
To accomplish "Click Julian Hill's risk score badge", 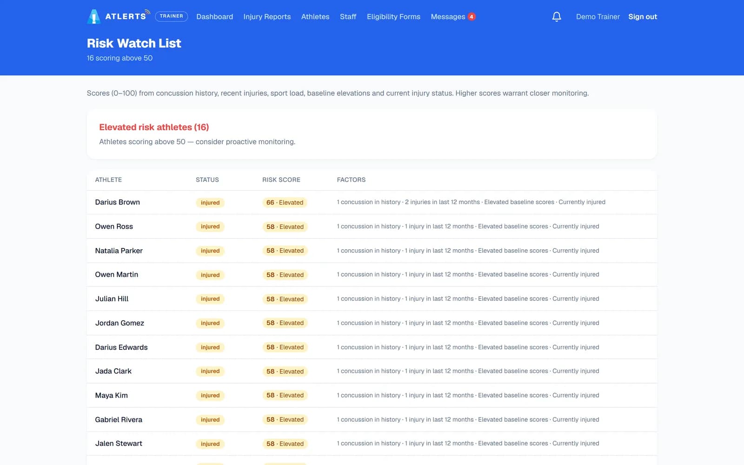I will click(285, 299).
